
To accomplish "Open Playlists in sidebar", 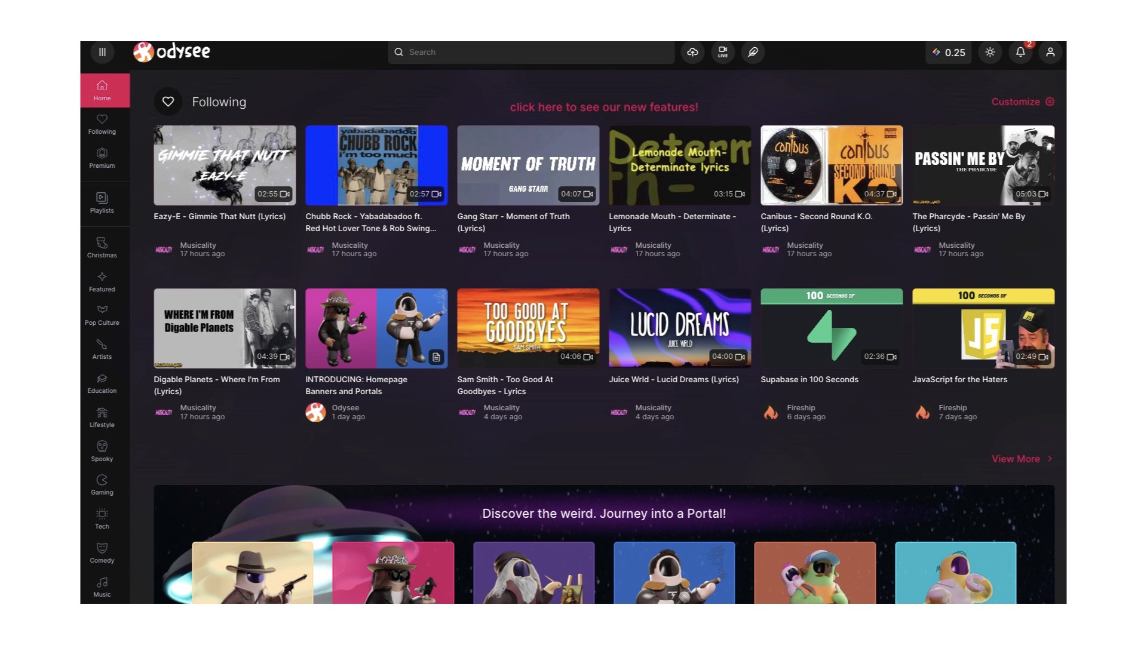I will 102,203.
